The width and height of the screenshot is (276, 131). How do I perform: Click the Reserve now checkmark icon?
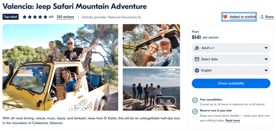click(x=195, y=111)
